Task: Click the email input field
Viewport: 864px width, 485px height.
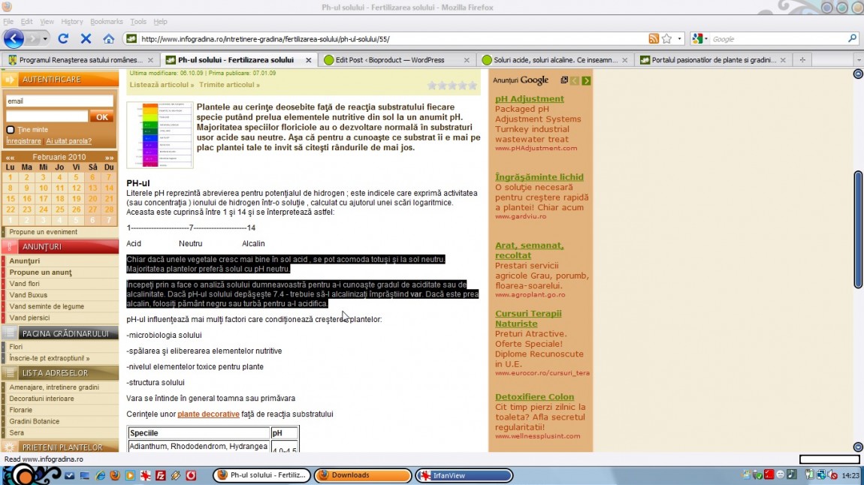Action: 59,101
